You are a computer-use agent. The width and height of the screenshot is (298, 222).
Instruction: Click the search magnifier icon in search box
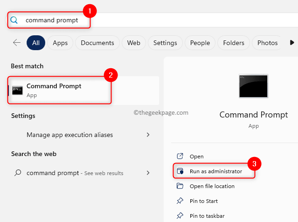[x=14, y=20]
